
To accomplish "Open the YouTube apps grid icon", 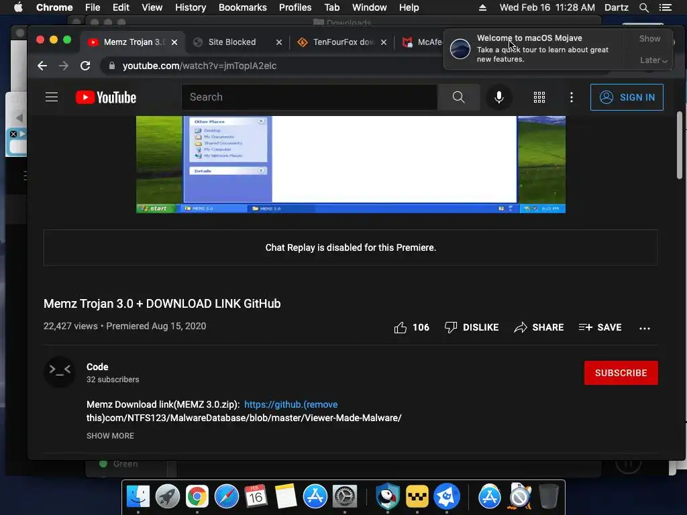I will pos(539,97).
